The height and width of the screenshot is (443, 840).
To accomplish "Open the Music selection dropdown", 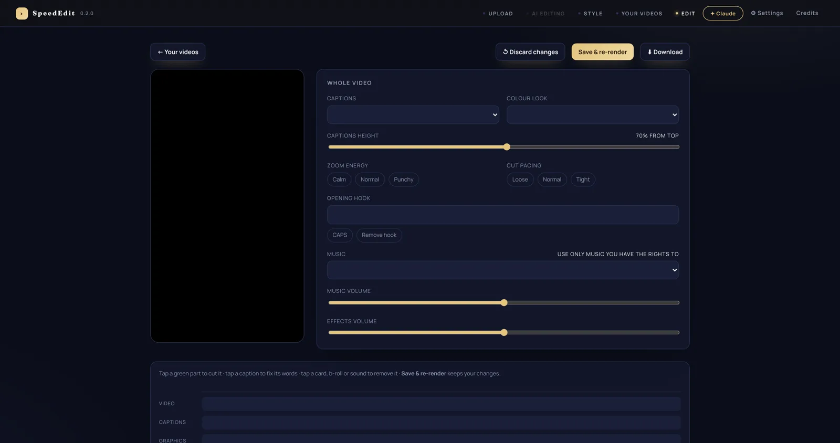I will pos(503,270).
